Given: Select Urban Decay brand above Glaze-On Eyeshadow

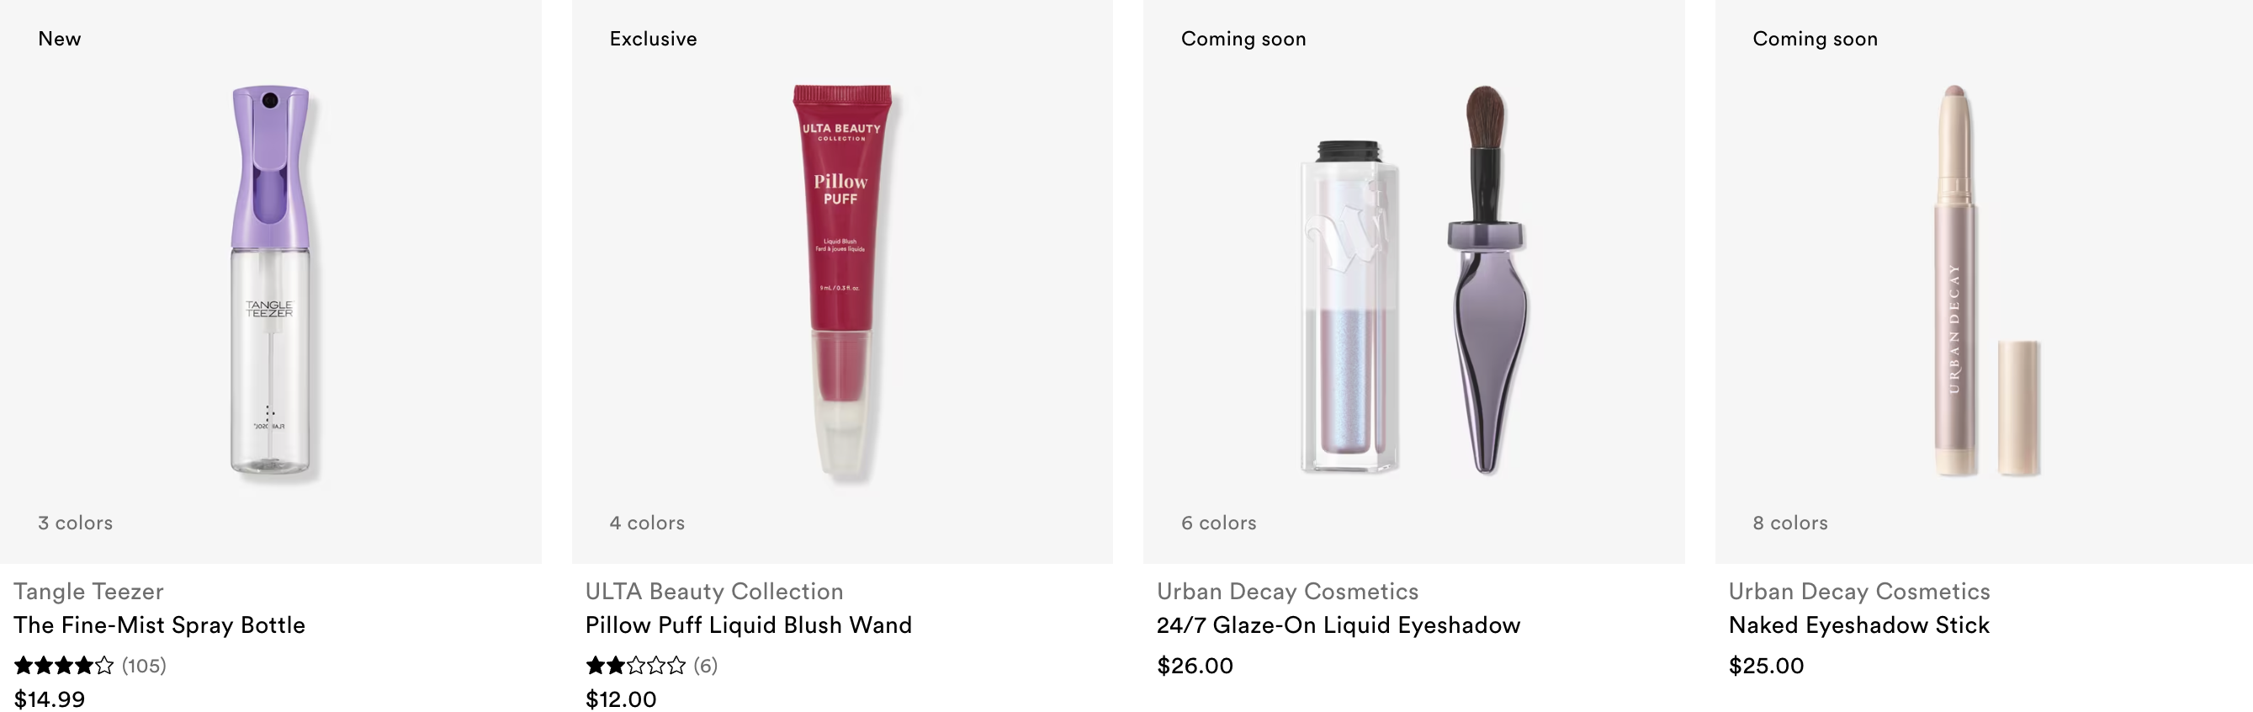Looking at the screenshot, I should pos(1287,592).
